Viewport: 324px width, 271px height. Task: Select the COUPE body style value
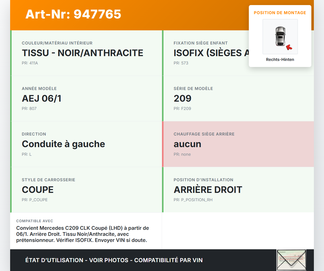pyautogui.click(x=38, y=190)
